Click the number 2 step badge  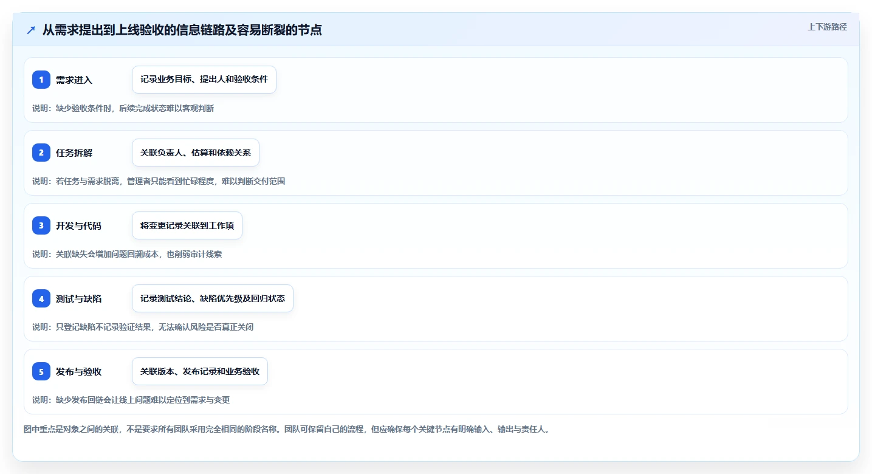(41, 153)
